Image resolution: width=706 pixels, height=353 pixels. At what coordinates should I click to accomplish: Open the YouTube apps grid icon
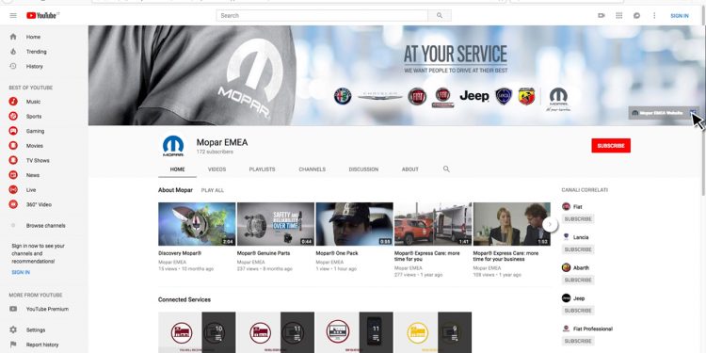619,16
